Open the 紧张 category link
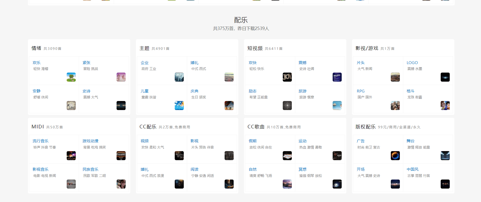 tap(86, 63)
